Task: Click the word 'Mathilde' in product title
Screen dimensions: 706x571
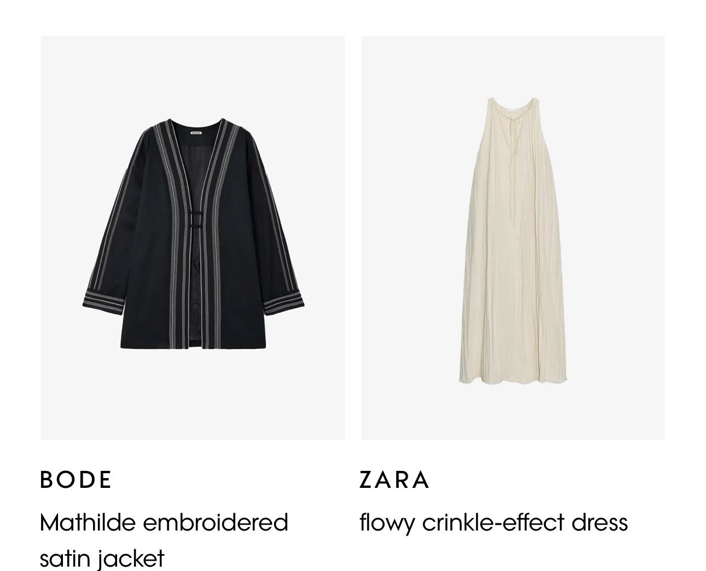Action: [88, 522]
